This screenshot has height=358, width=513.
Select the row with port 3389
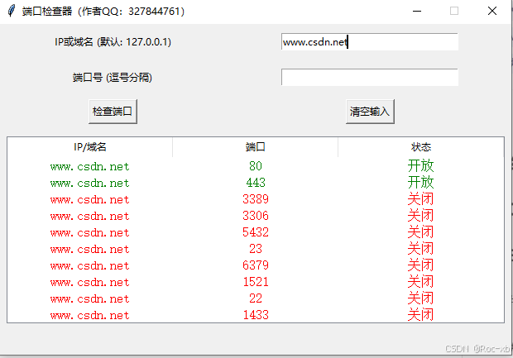click(x=256, y=199)
